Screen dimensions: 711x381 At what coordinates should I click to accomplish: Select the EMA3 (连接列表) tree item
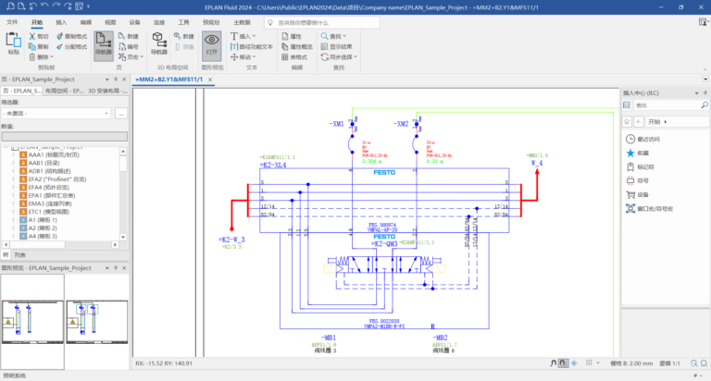pyautogui.click(x=50, y=203)
